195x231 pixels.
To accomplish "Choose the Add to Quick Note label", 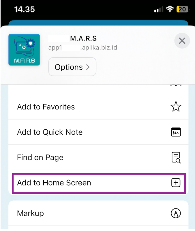I will coord(50,132).
